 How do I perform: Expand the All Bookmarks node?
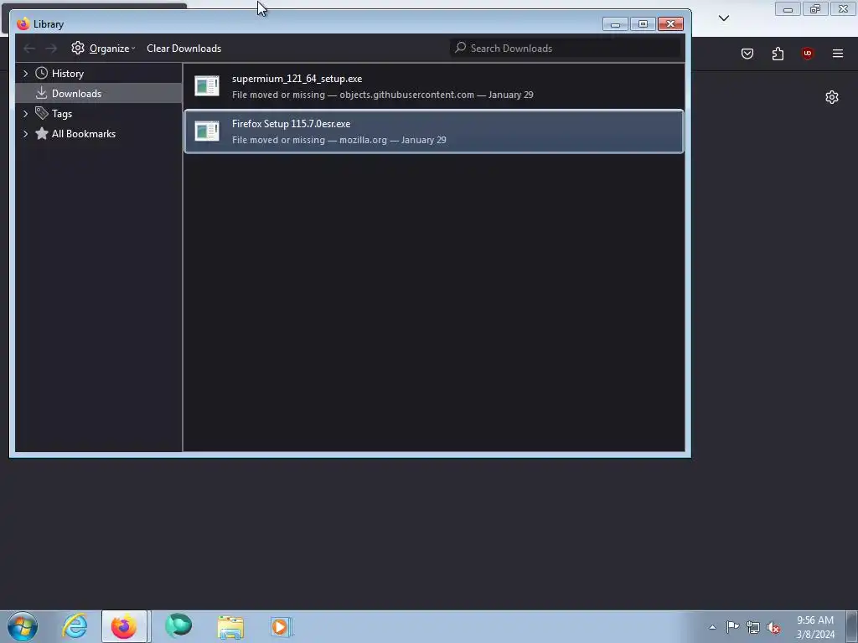point(25,134)
